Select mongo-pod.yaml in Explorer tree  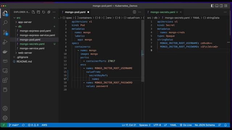coord(30,40)
